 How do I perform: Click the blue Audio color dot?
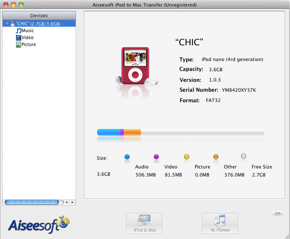(127, 157)
